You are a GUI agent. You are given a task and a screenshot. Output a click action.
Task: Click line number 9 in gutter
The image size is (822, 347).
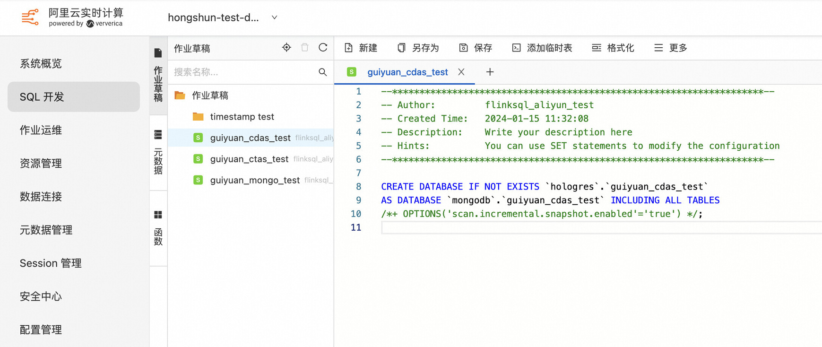[359, 200]
